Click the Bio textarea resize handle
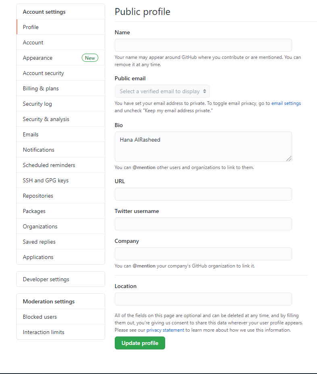 pos(289,159)
